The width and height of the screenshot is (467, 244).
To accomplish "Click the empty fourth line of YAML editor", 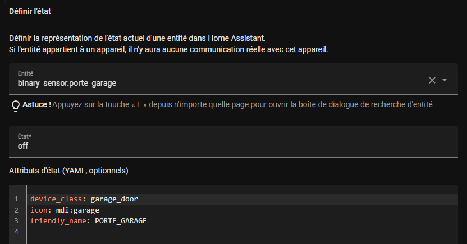I will point(242,232).
